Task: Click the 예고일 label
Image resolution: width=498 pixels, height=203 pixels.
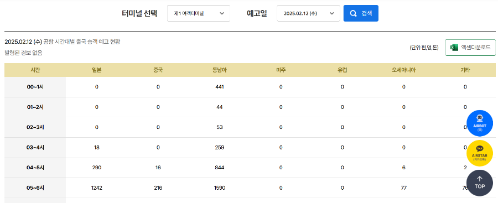Action: point(257,13)
